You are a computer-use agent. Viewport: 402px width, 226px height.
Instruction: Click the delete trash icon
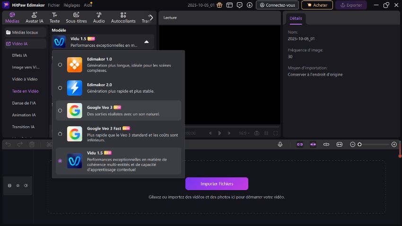32,145
